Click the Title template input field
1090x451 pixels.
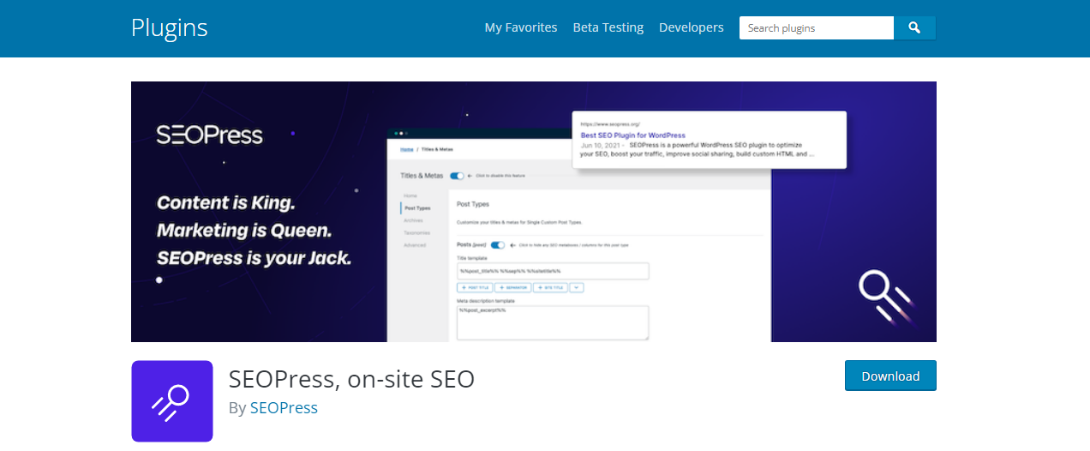553,271
